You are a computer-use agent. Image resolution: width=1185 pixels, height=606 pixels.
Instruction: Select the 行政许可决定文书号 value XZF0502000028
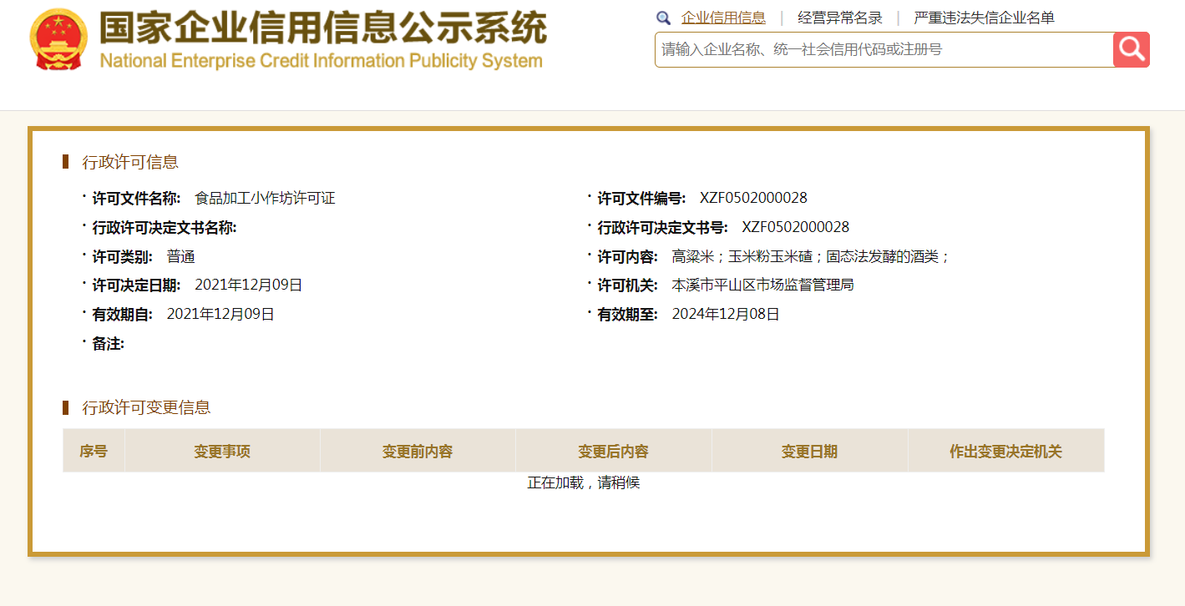click(x=795, y=227)
